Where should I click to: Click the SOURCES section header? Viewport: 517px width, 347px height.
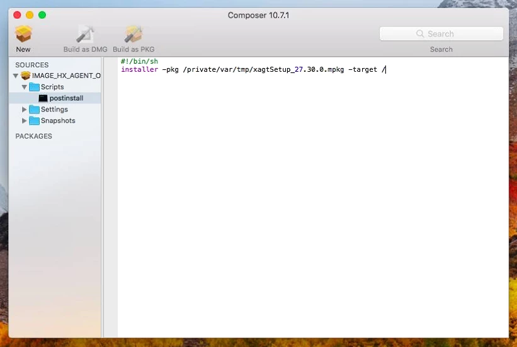click(32, 65)
